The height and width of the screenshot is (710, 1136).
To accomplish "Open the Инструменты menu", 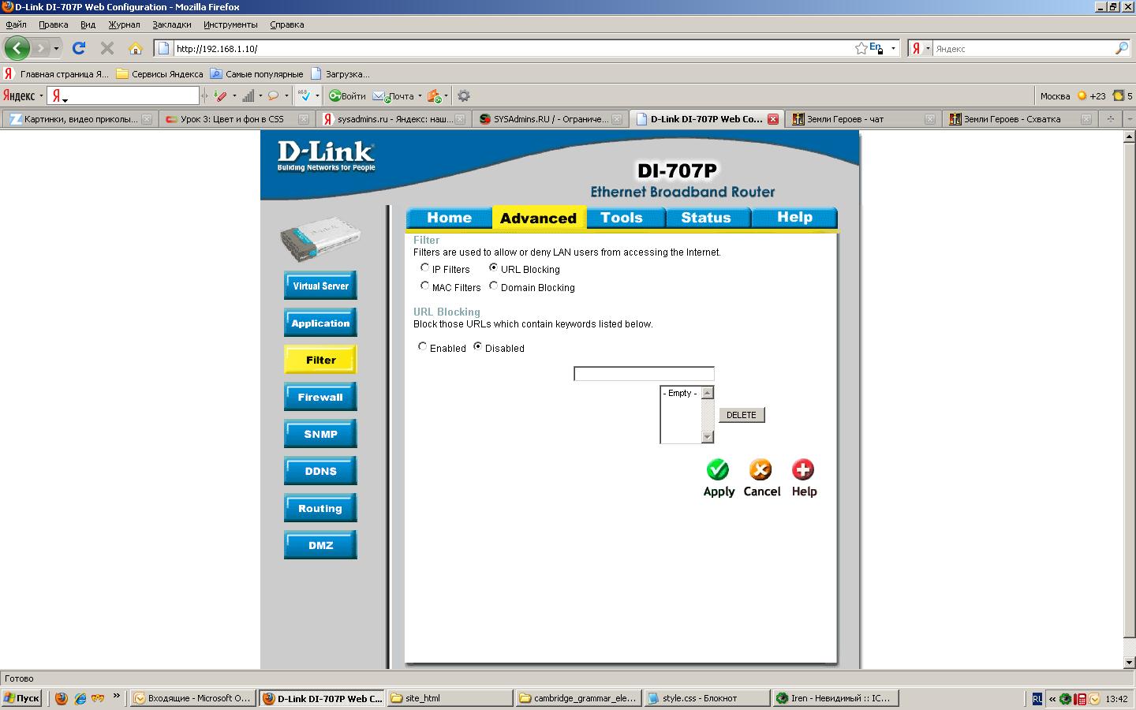I will (x=230, y=24).
